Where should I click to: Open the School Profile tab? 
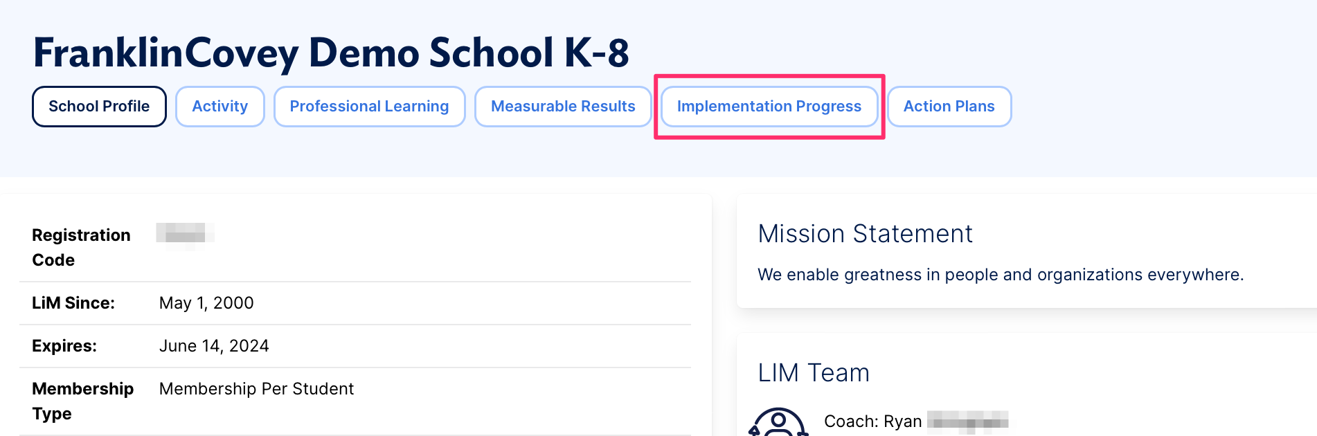click(x=99, y=107)
